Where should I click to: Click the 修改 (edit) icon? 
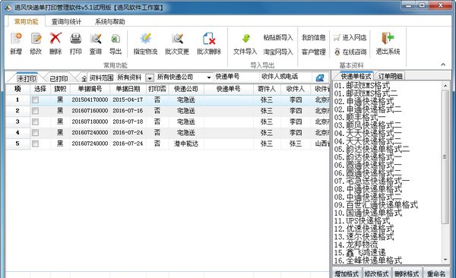pyautogui.click(x=36, y=39)
